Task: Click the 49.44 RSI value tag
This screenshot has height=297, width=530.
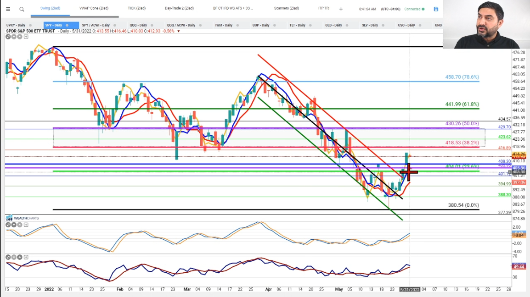Action: (519, 267)
